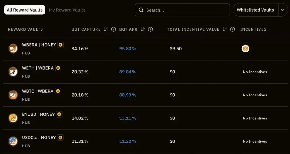Click the BGT APR info icon
This screenshot has width=290, height=154.
point(150,29)
